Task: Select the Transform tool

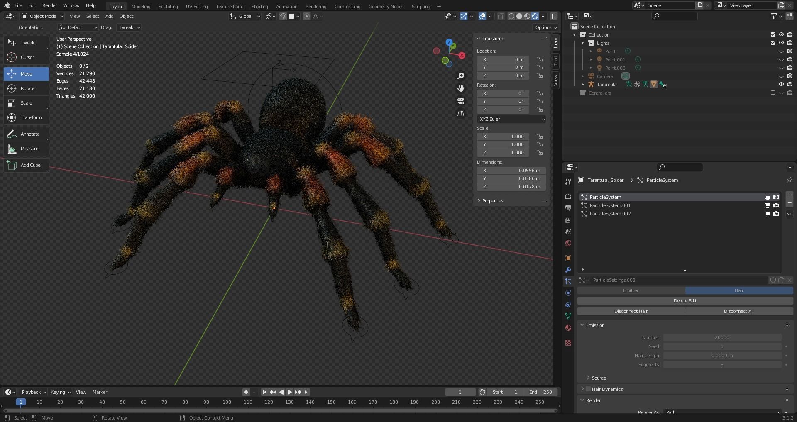Action: [26, 117]
